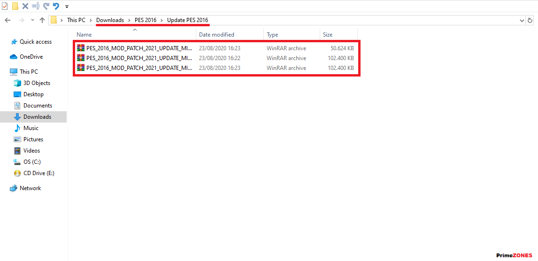Viewport: 538px width, 261px height.
Task: Click PES 2016 in the address path
Action: (146, 20)
